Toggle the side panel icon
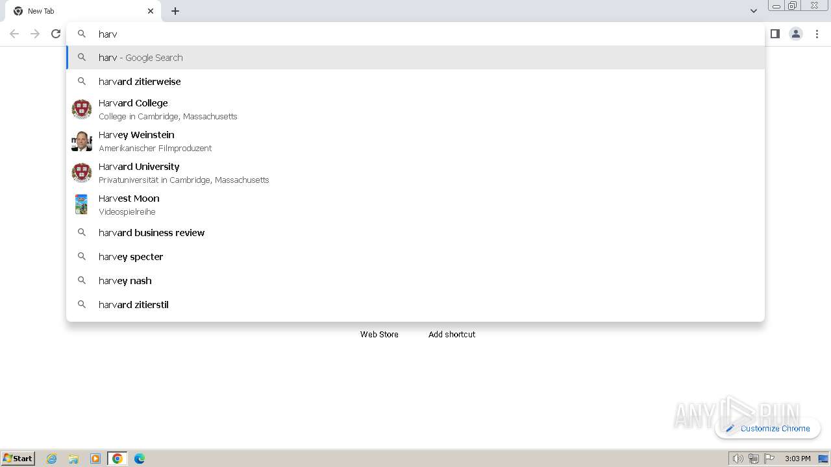The image size is (831, 467). [775, 34]
